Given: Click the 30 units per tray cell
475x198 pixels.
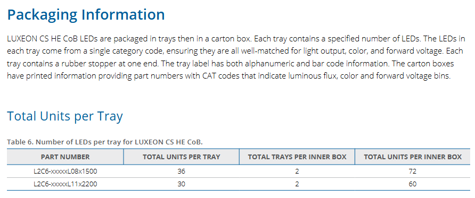Looking at the screenshot, I should tap(182, 184).
